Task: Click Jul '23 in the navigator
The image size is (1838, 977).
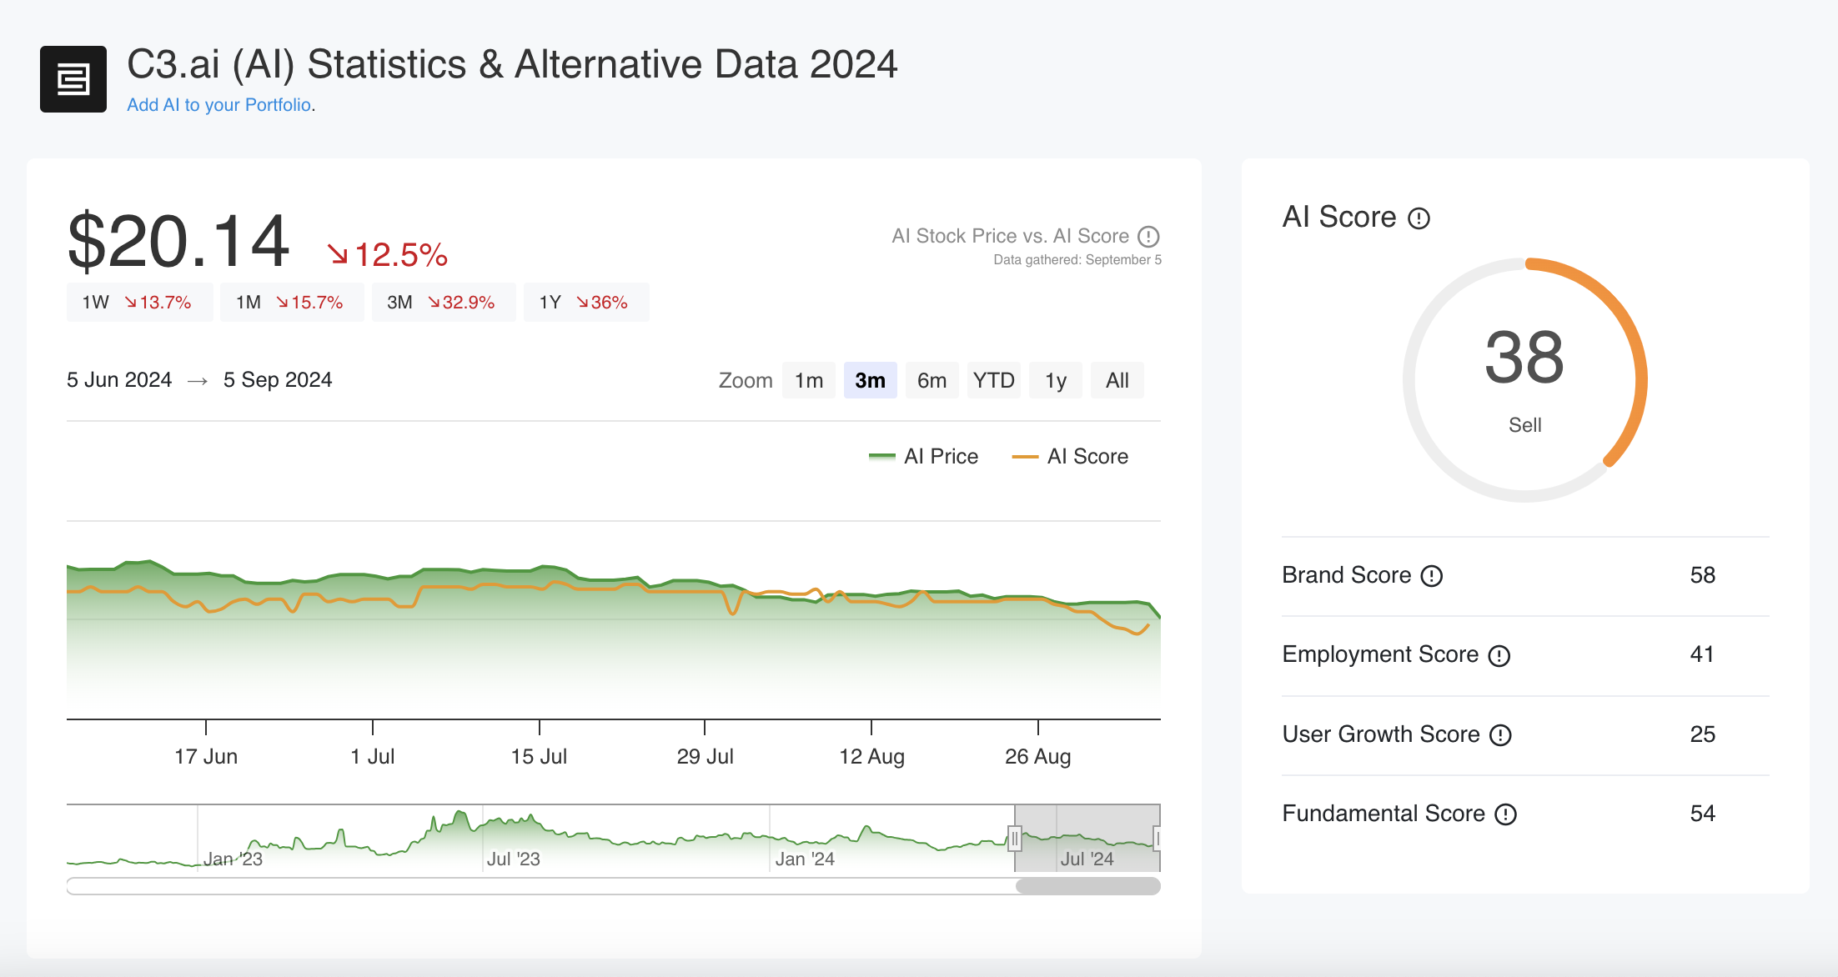Action: tap(514, 859)
